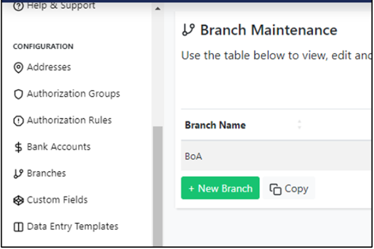Sort the table by Branch Name arrows
Image resolution: width=374 pixels, height=249 pixels.
coord(299,124)
